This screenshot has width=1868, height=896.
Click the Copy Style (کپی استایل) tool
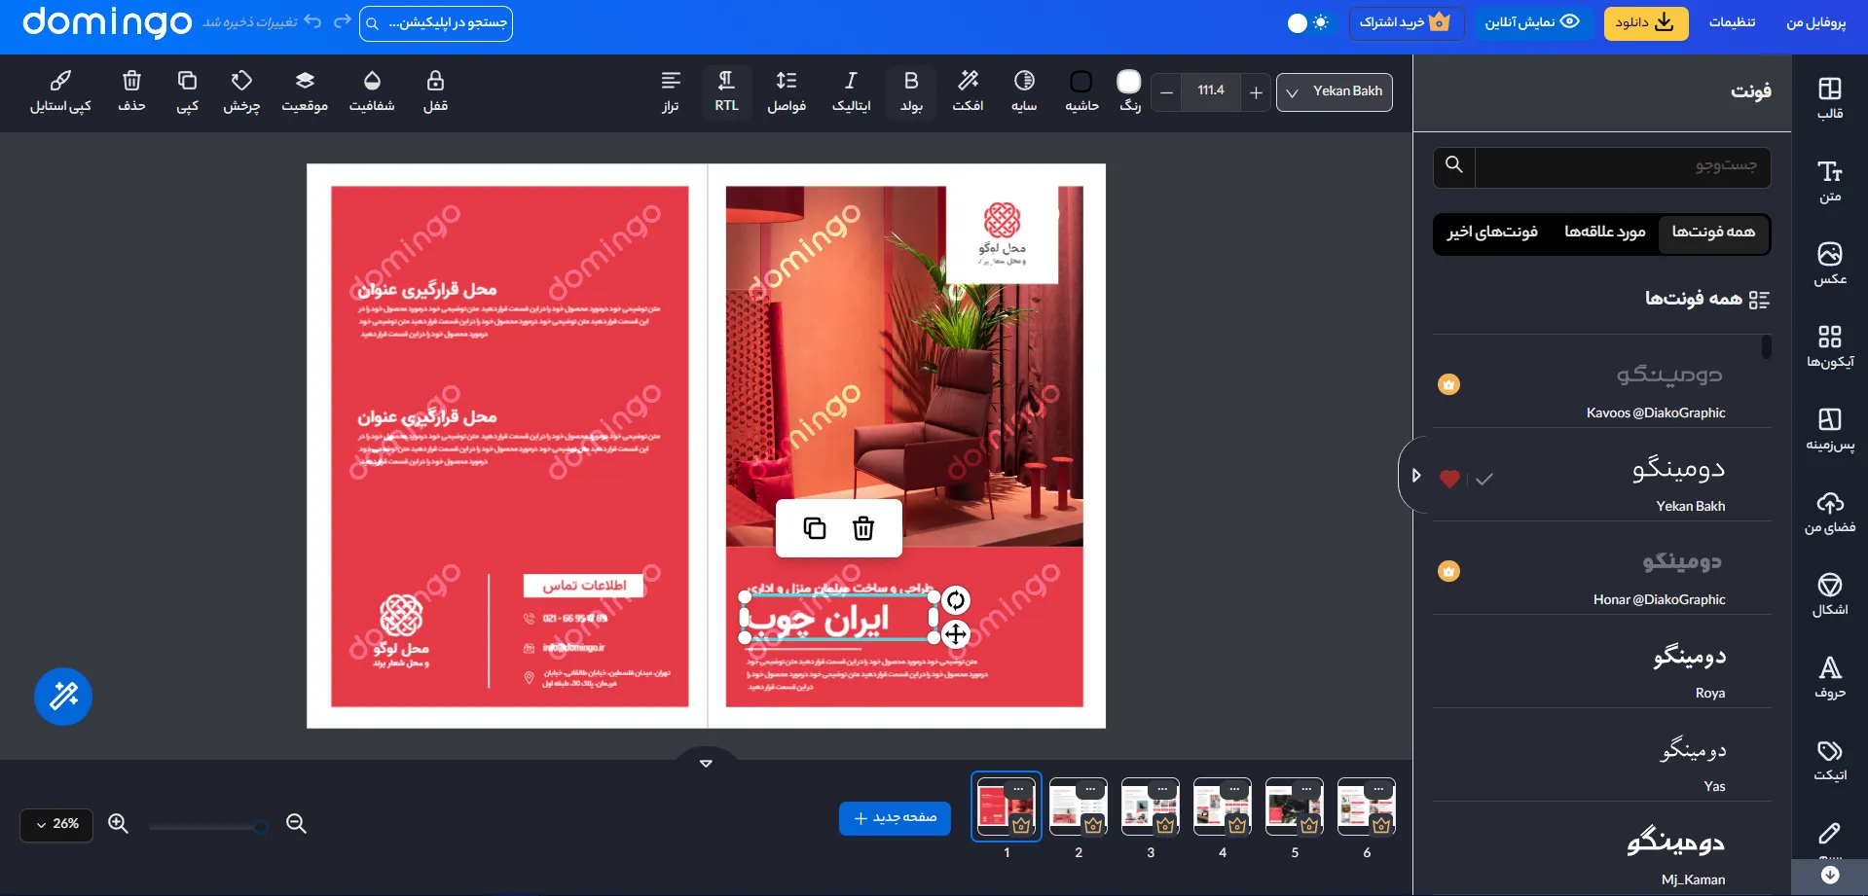pos(60,91)
